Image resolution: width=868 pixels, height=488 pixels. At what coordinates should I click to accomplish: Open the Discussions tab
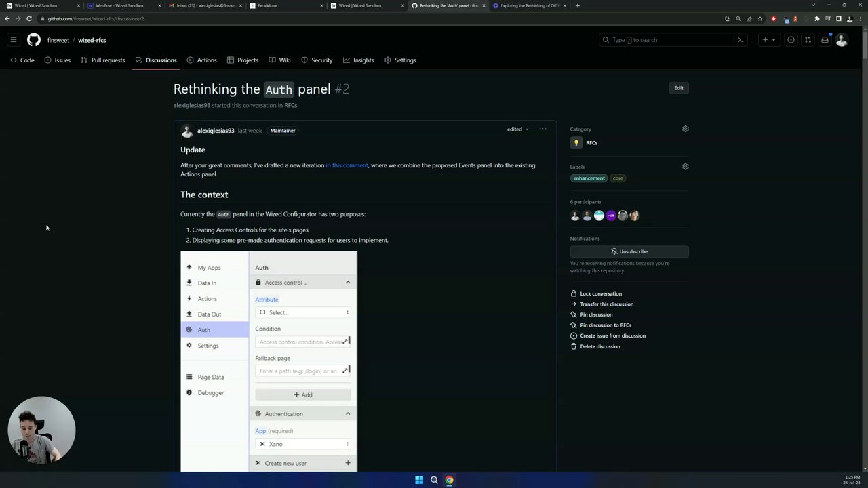pyautogui.click(x=156, y=60)
